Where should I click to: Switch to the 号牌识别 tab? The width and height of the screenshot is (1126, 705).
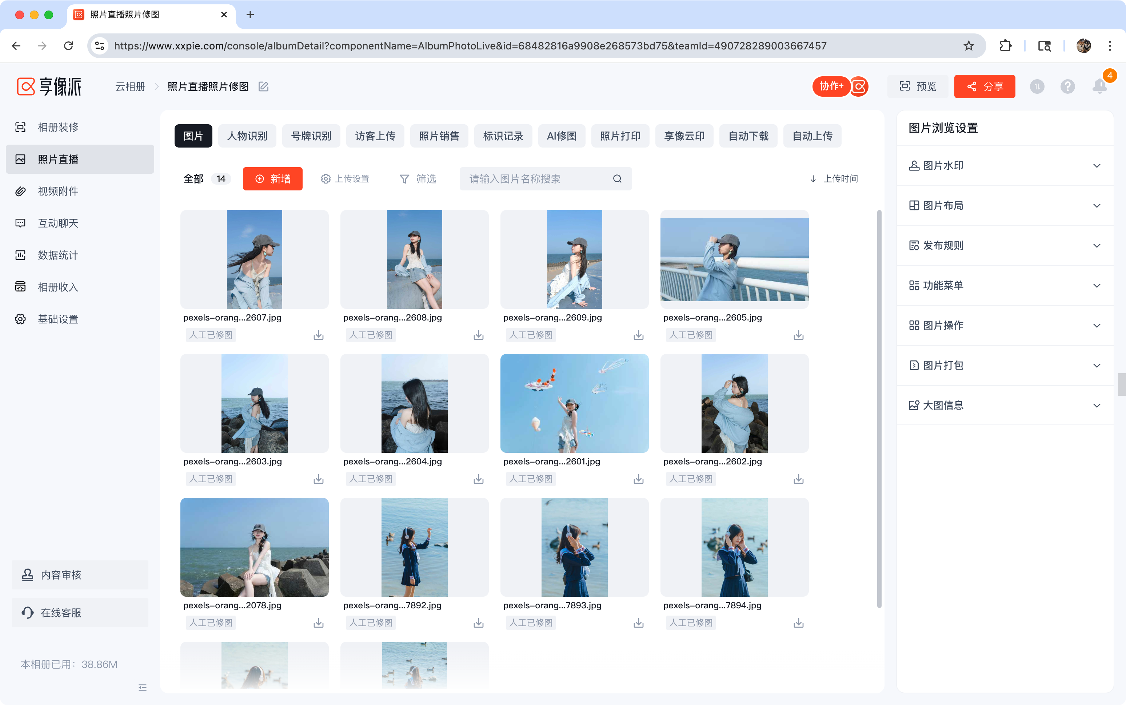[x=311, y=136]
